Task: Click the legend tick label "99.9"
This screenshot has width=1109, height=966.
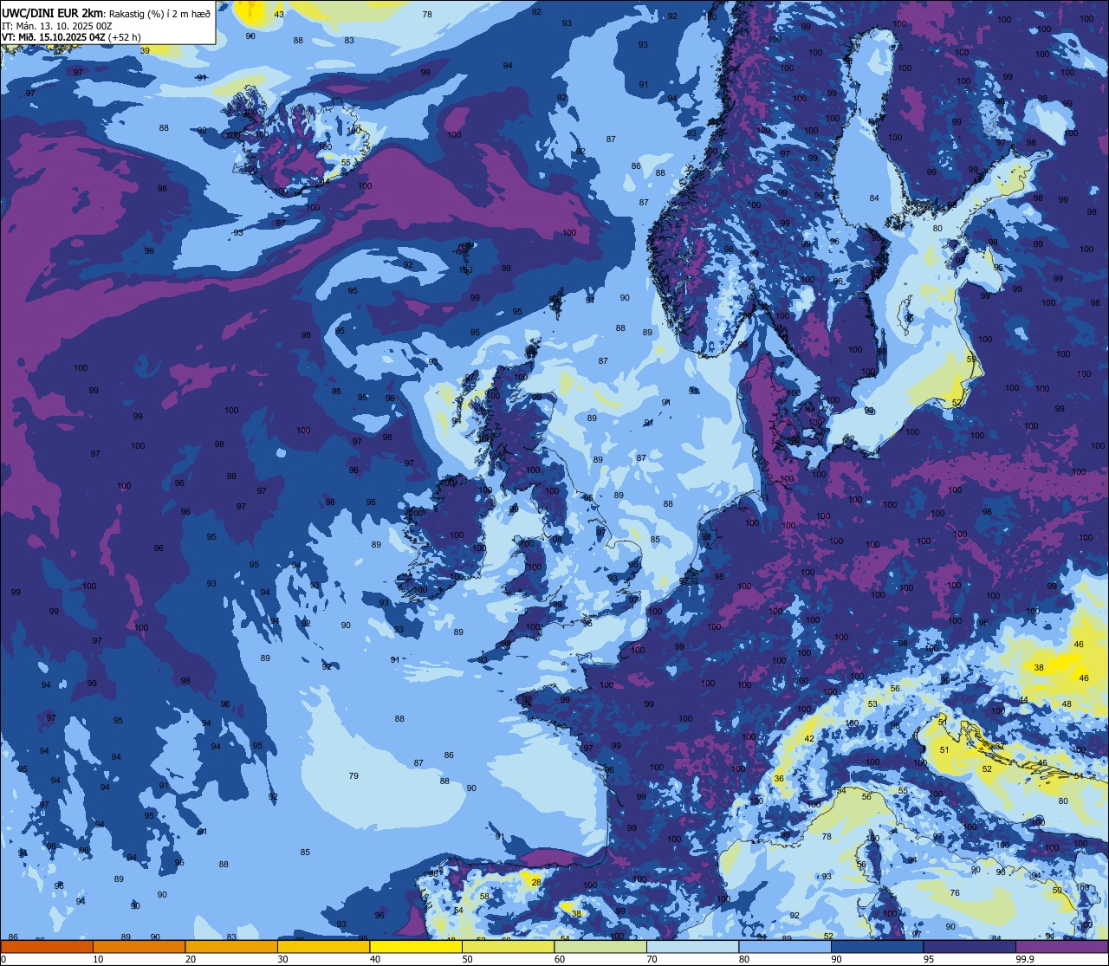Action: pos(1025,960)
